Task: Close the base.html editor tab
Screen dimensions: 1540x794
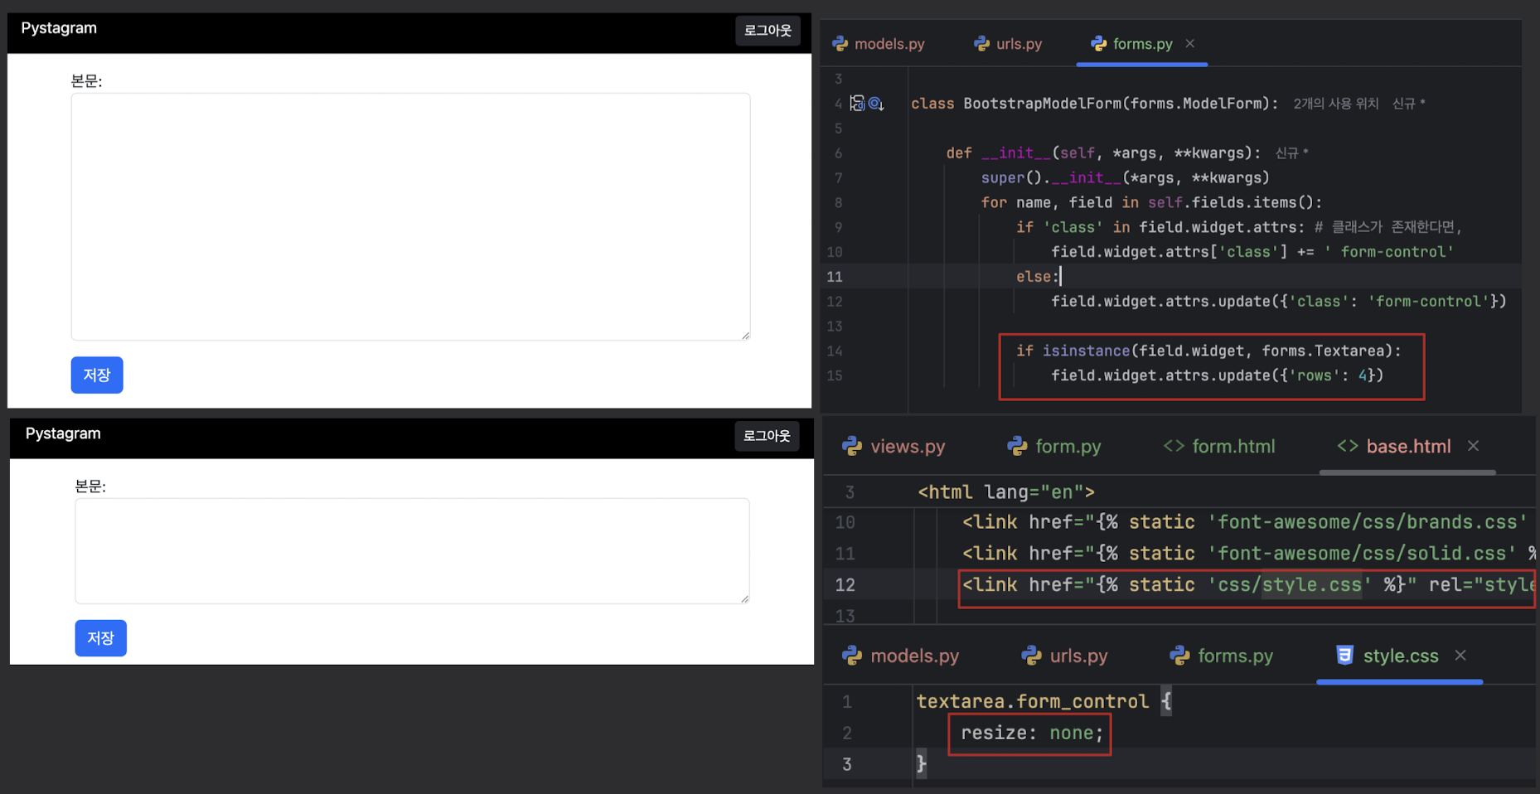Action: (x=1473, y=446)
